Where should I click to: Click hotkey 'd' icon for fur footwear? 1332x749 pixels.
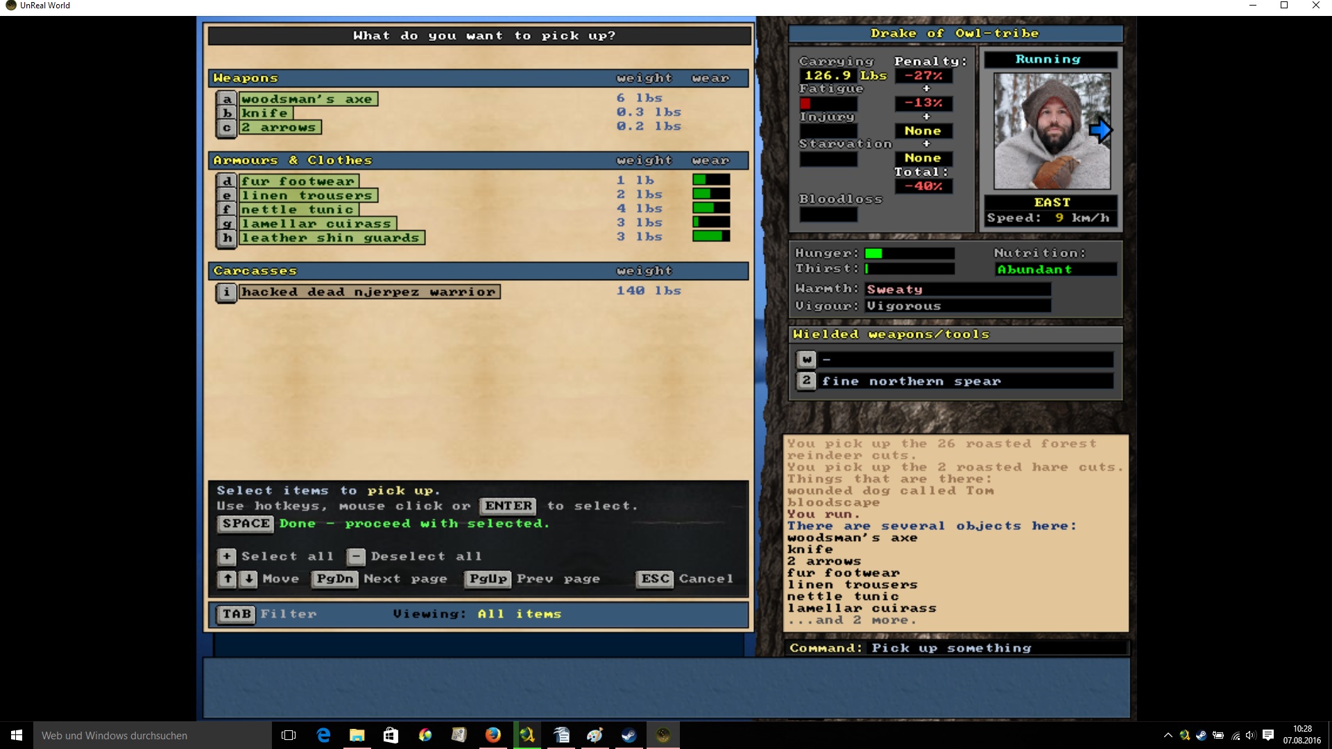point(227,181)
